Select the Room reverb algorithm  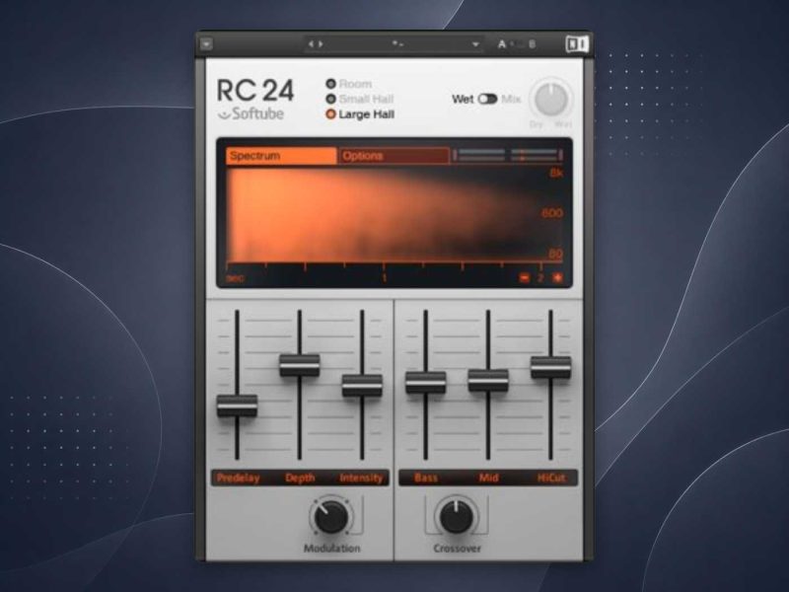coord(330,84)
